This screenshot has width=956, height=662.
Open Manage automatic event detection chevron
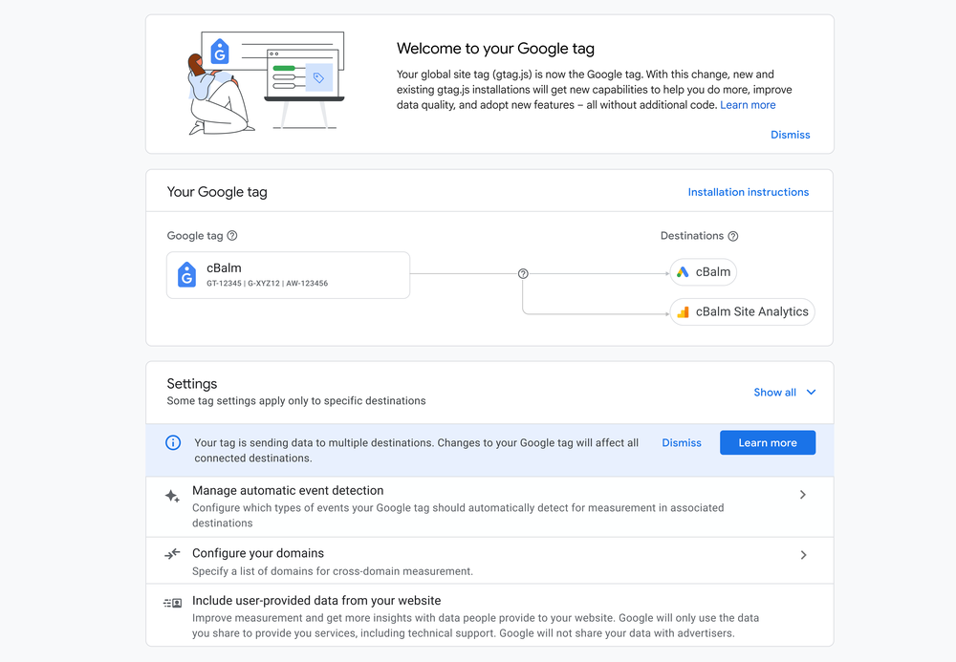803,495
